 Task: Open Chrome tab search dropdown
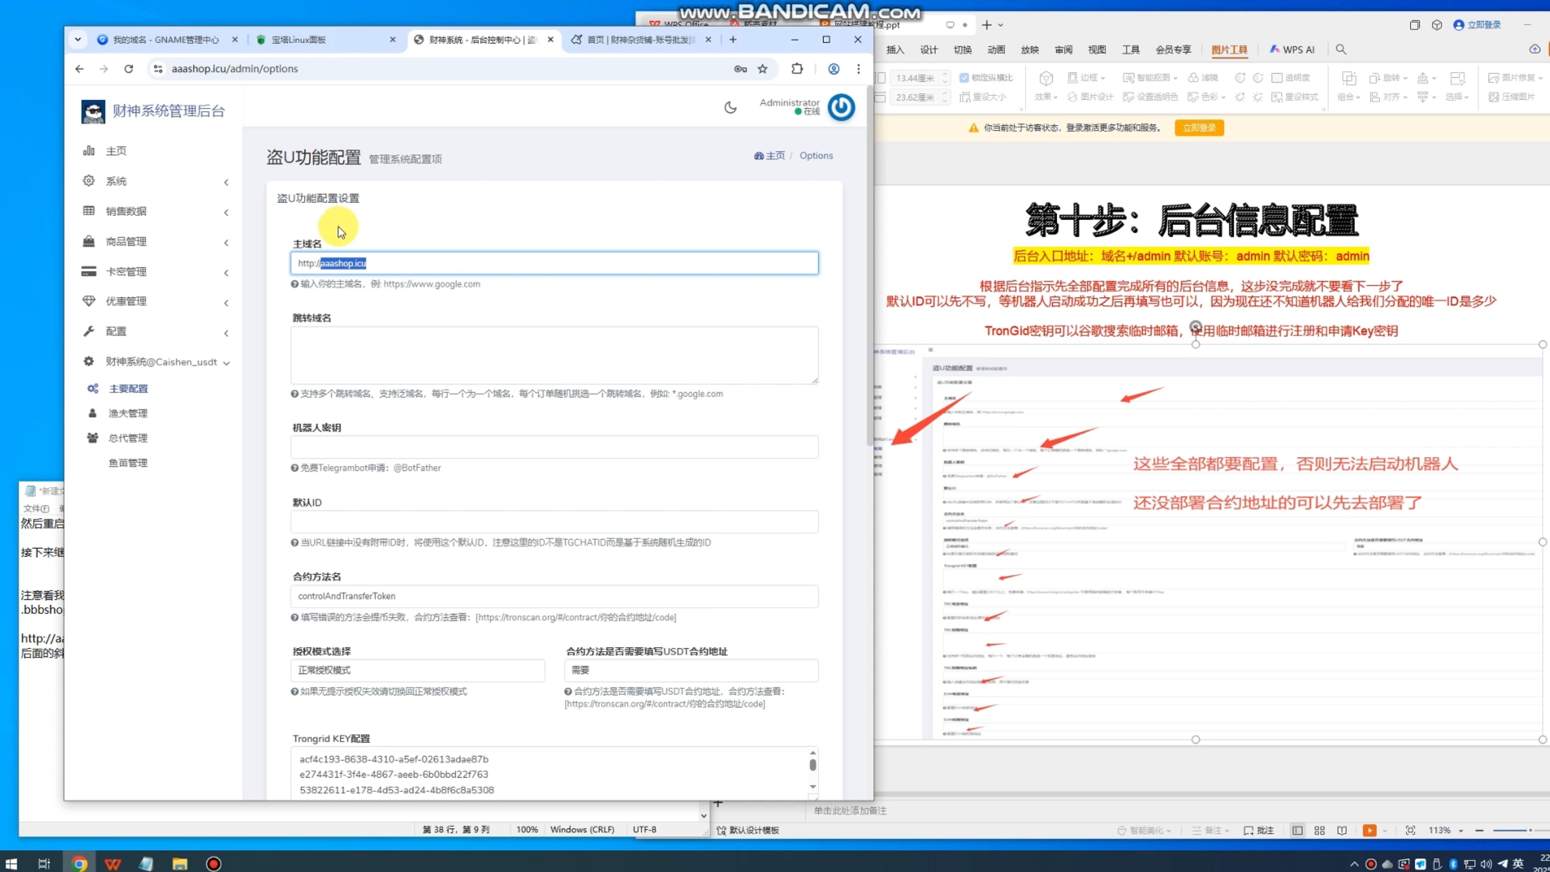[x=77, y=40]
